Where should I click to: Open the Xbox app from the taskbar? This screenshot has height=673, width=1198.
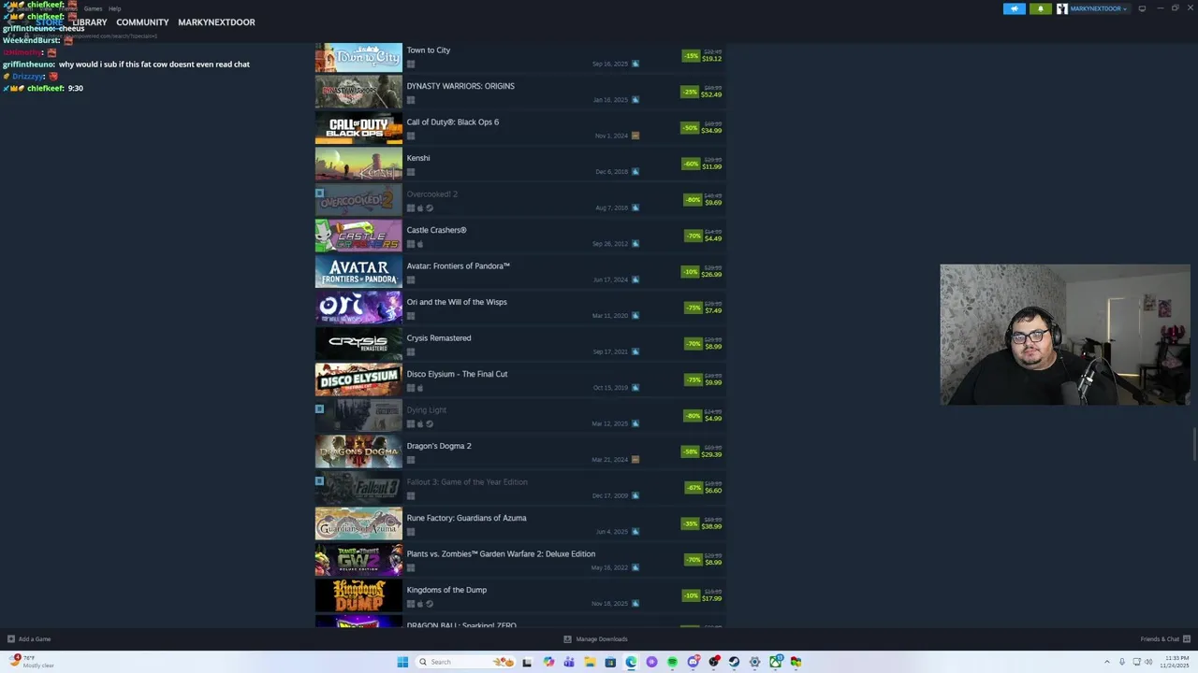(x=775, y=662)
